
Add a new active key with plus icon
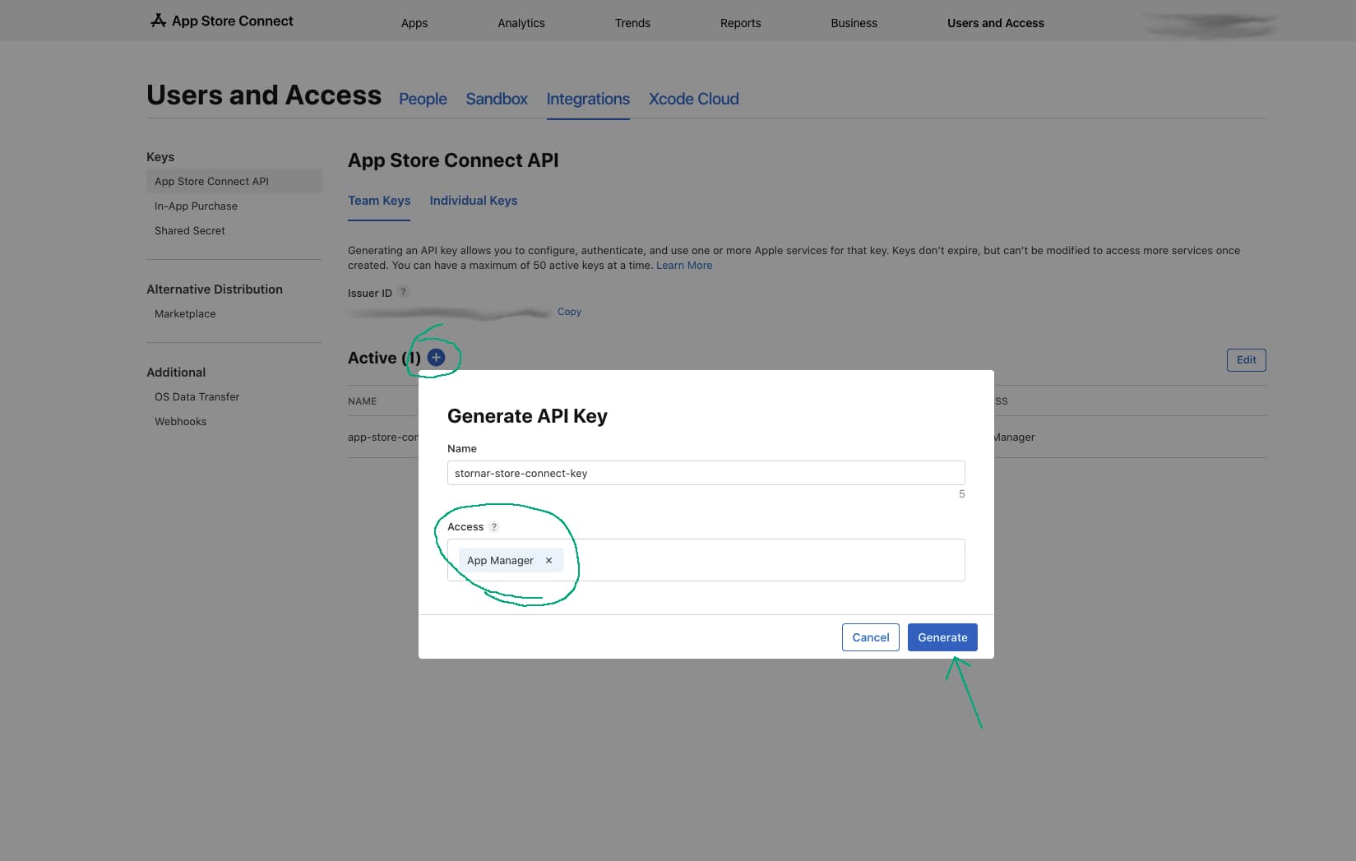[x=437, y=357]
